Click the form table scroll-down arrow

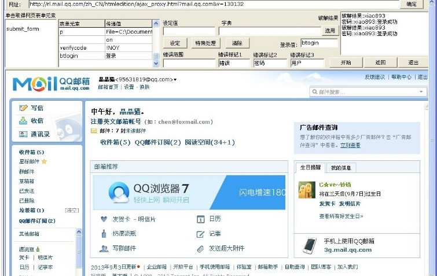(156, 64)
